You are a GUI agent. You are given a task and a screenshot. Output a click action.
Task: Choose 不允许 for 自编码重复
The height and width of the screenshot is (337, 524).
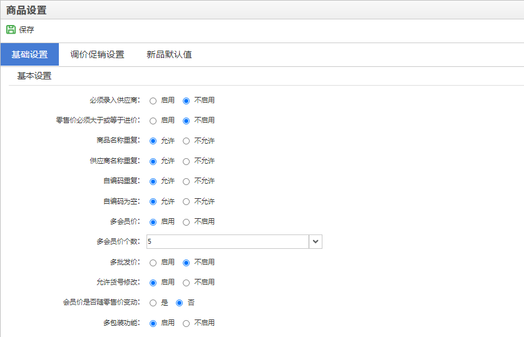tap(186, 181)
